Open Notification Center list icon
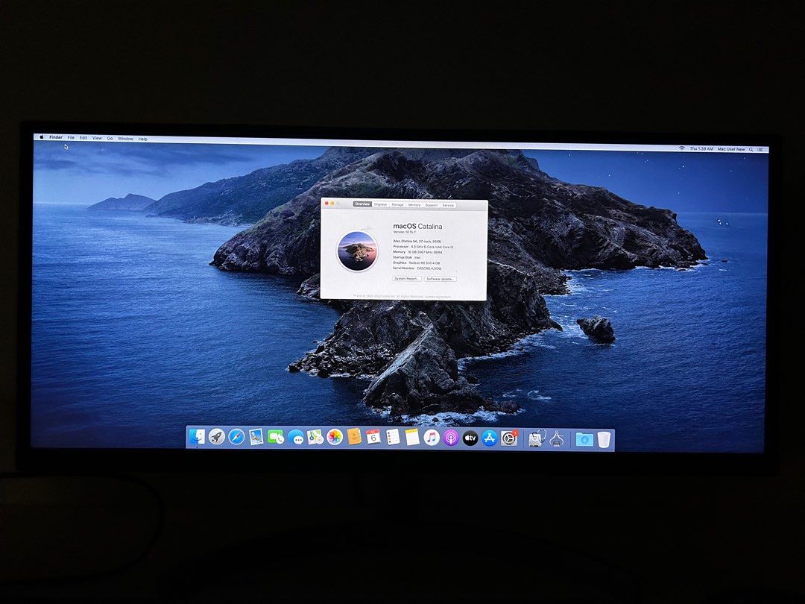This screenshot has height=604, width=805. coord(760,149)
